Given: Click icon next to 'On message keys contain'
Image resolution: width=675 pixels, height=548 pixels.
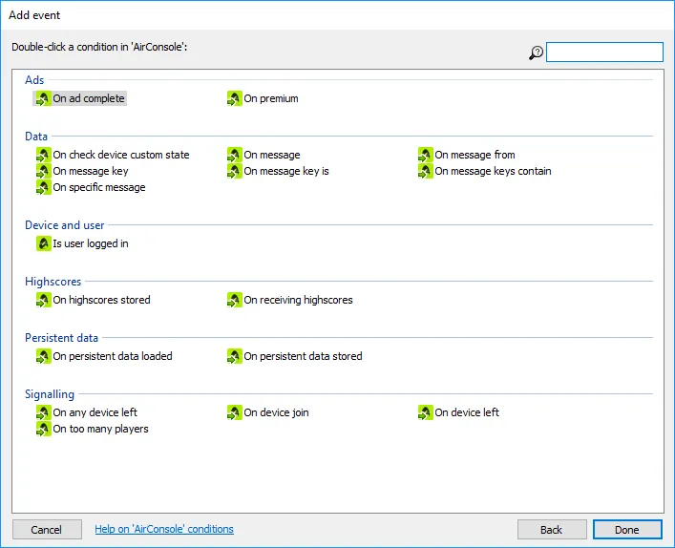Looking at the screenshot, I should tap(425, 171).
